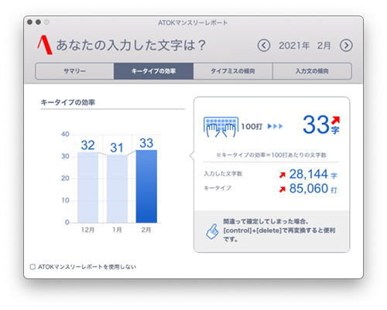The image size is (387, 310).
Task: Click the 12月 bar in the chart
Action: (x=87, y=187)
